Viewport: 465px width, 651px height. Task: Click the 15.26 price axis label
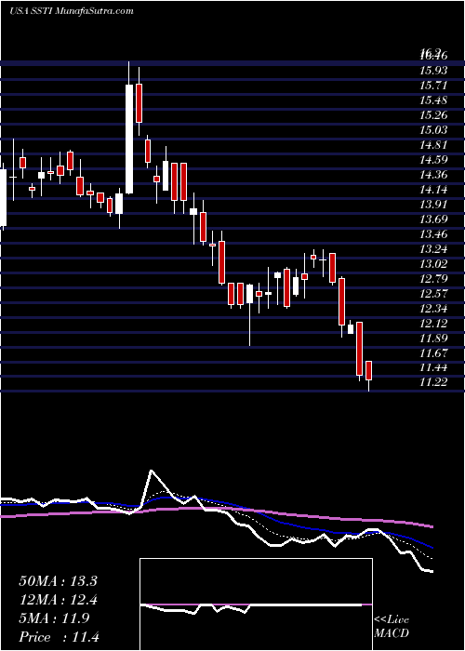click(x=433, y=115)
